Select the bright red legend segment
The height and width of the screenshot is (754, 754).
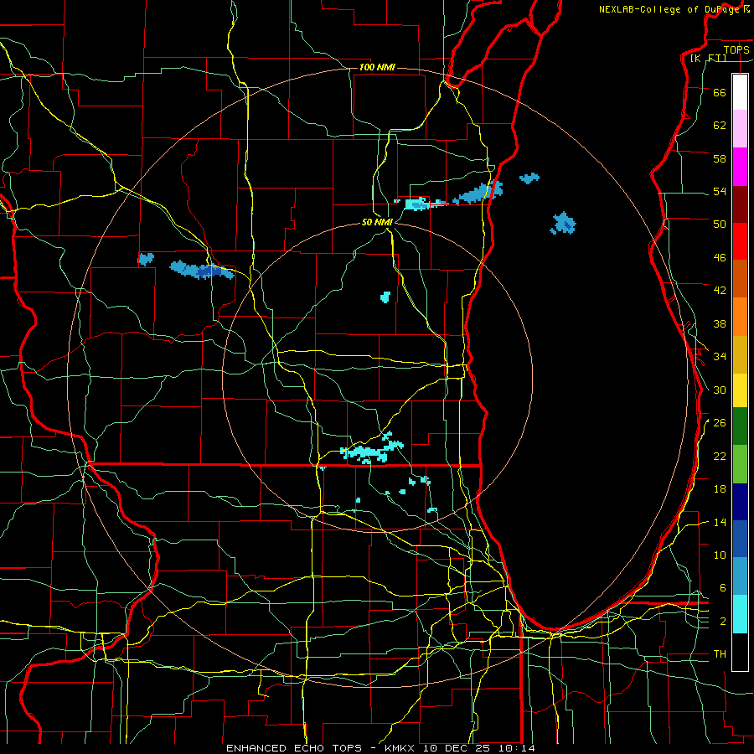pyautogui.click(x=740, y=241)
